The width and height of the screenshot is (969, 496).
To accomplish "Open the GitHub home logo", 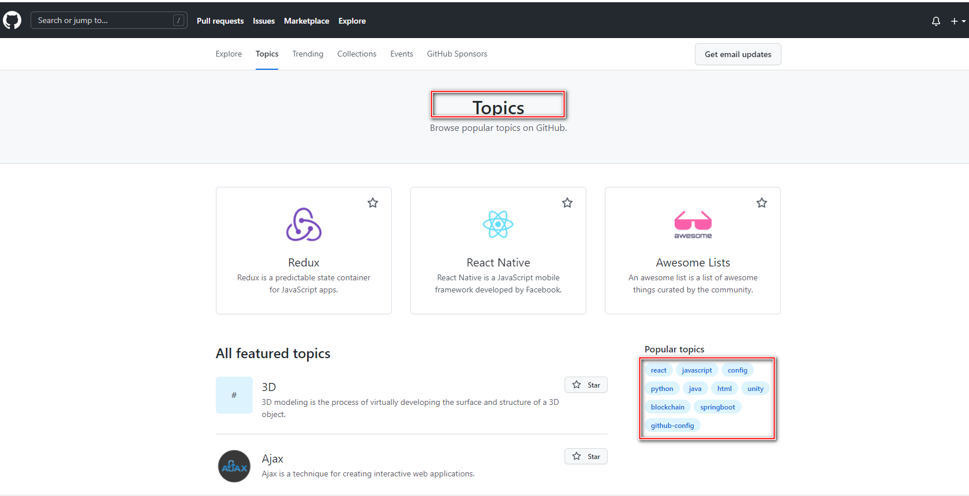I will click(x=12, y=20).
